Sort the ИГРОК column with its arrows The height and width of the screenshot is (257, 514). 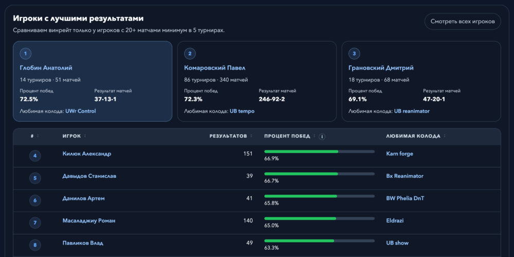coord(85,136)
